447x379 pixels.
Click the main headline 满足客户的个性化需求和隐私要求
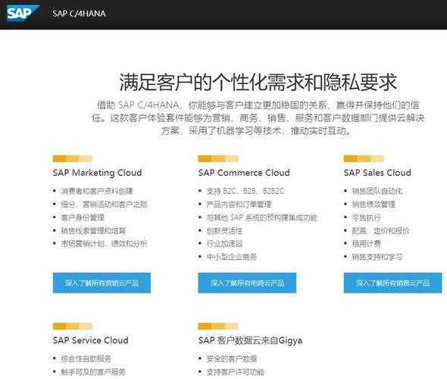pos(258,82)
